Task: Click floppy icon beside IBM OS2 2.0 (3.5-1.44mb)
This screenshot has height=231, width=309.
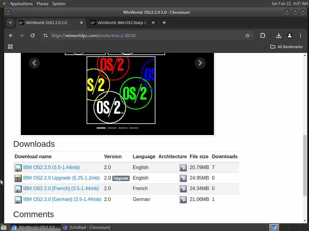Action: coord(18,168)
